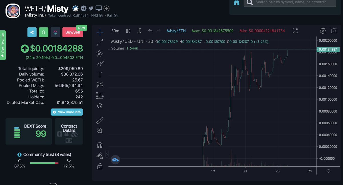The width and height of the screenshot is (343, 185).
Task: Take a chart snapshot with camera
Action: [334, 31]
